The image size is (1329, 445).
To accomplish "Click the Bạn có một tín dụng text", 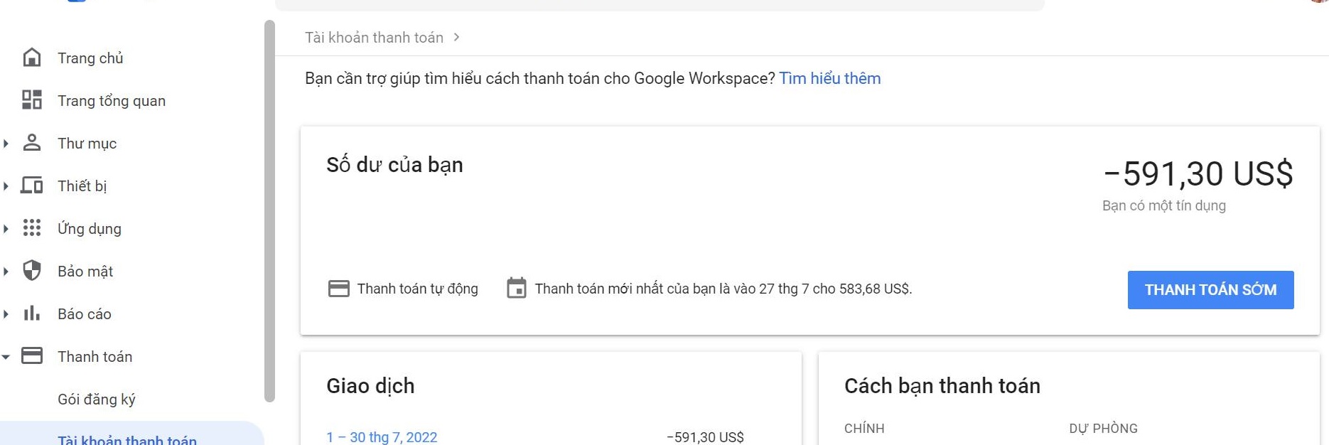I will pyautogui.click(x=1164, y=205).
